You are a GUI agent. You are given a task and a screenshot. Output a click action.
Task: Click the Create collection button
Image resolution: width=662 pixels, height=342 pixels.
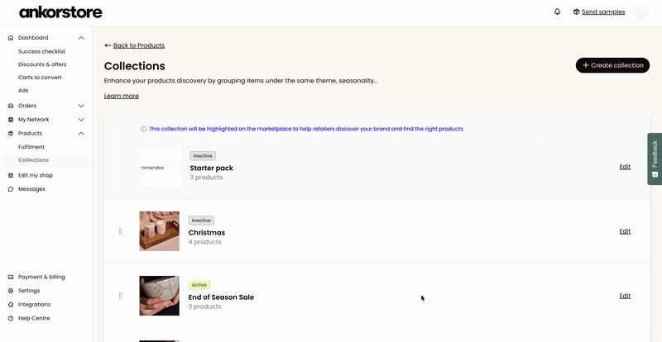pyautogui.click(x=612, y=65)
